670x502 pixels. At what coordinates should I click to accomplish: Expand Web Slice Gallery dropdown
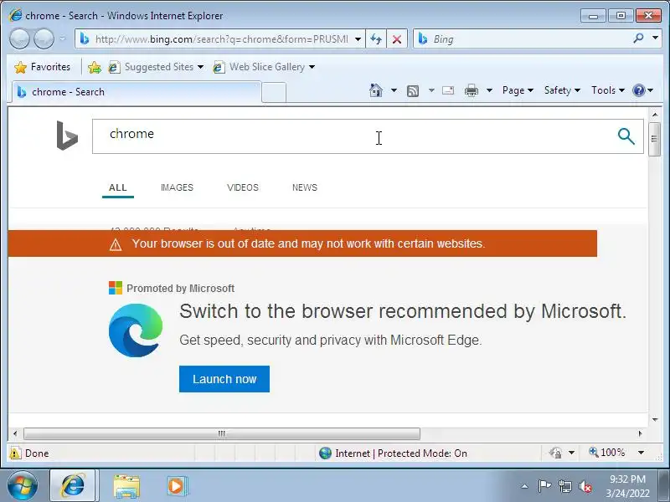(x=312, y=67)
